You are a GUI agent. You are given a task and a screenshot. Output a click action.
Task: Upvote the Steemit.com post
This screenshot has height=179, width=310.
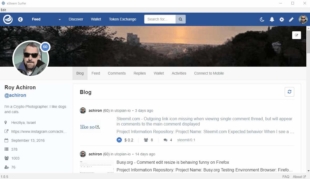pyautogui.click(x=119, y=140)
